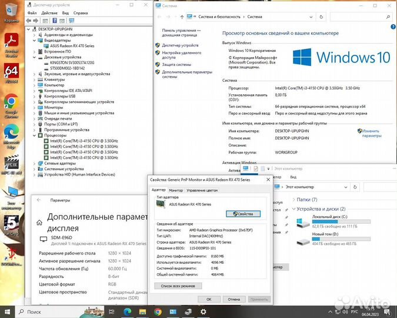Screen dimensions: 397x318
Task: Select ST500DM002-1BD142 disk entry
Action: (68, 68)
